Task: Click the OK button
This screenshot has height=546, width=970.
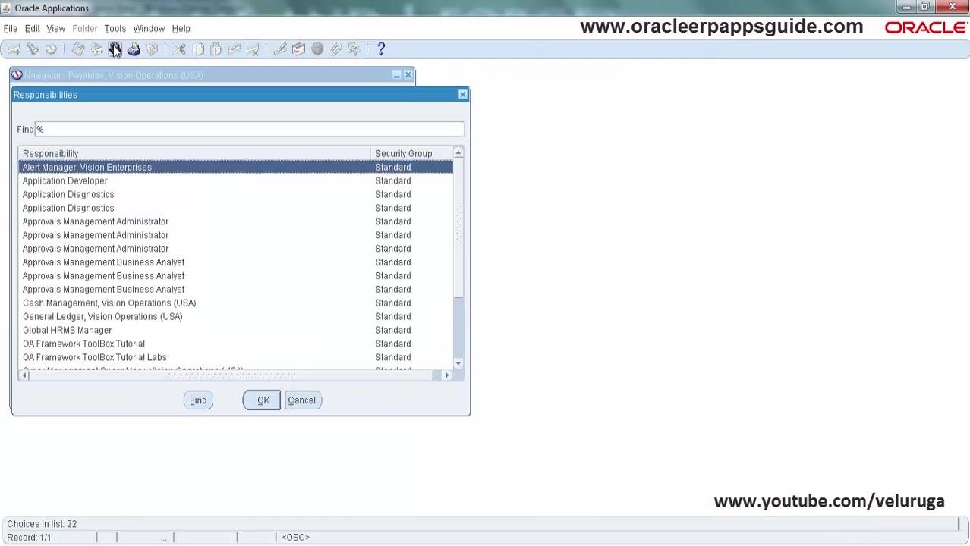Action: (263, 400)
